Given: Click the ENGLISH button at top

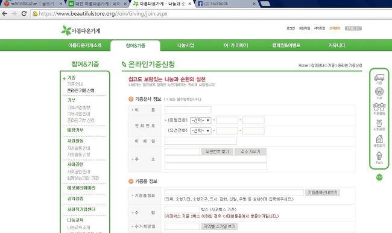Looking at the screenshot, I should (x=353, y=28).
